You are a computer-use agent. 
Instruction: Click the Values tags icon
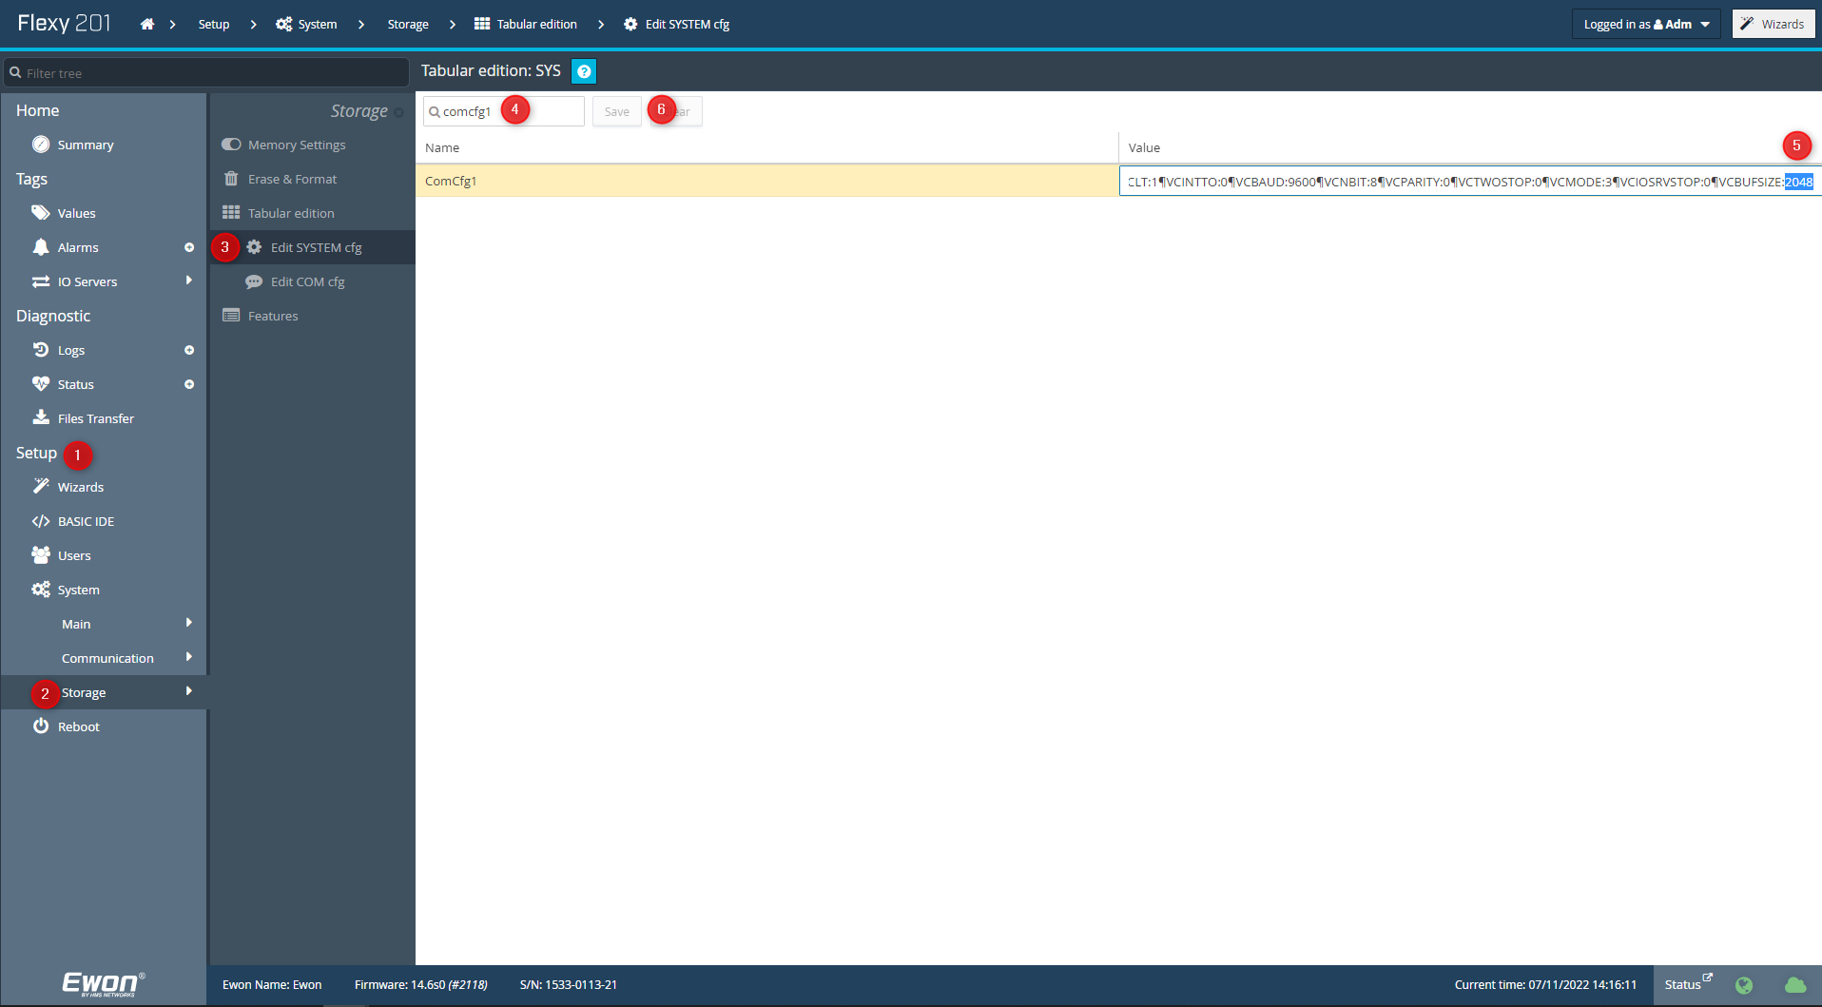click(41, 213)
